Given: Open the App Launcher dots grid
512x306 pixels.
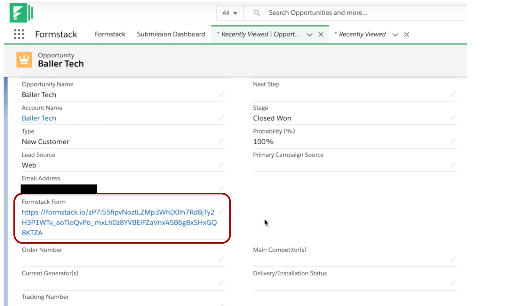Looking at the screenshot, I should click(x=19, y=34).
